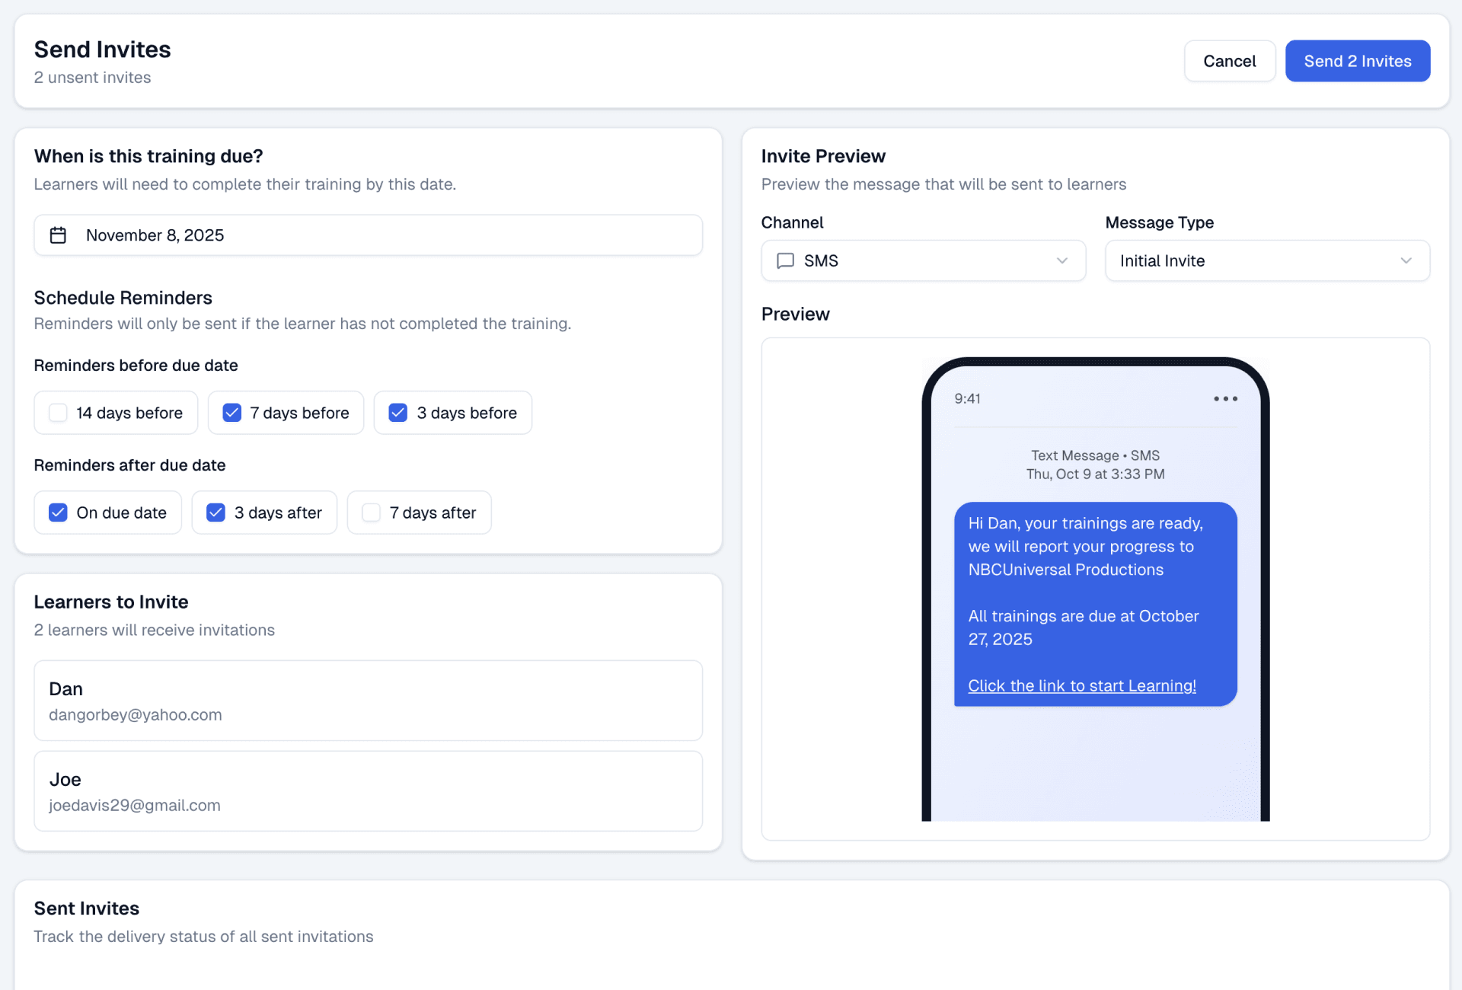The width and height of the screenshot is (1462, 990).
Task: Select learner Dan's invite card
Action: pos(368,701)
